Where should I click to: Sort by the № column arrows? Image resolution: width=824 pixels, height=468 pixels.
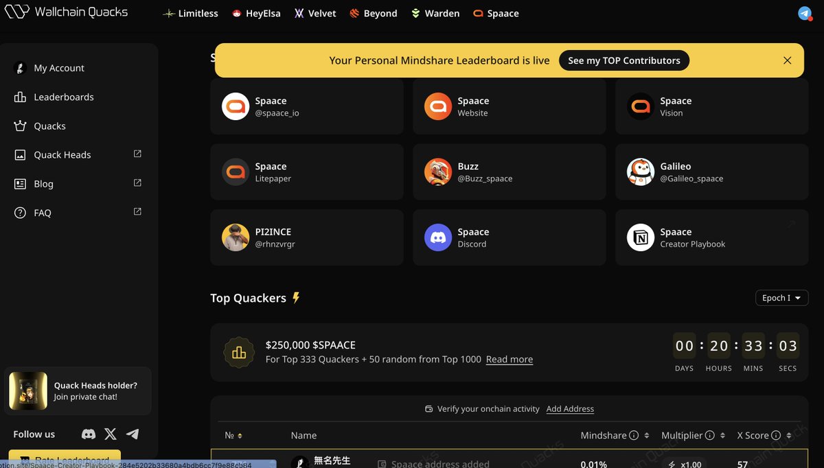click(x=240, y=436)
